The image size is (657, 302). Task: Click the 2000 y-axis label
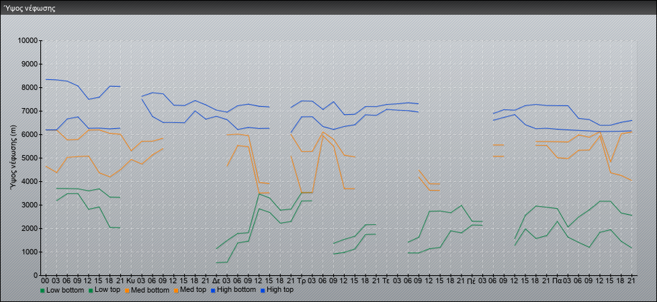tap(30, 228)
